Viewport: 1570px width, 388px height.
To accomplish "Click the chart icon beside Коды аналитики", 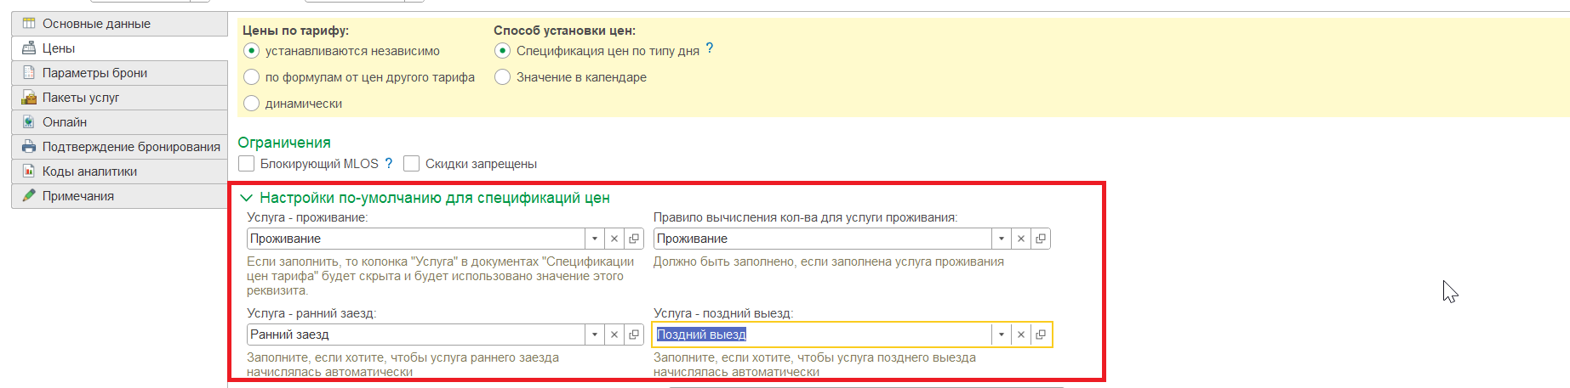I will (x=29, y=172).
